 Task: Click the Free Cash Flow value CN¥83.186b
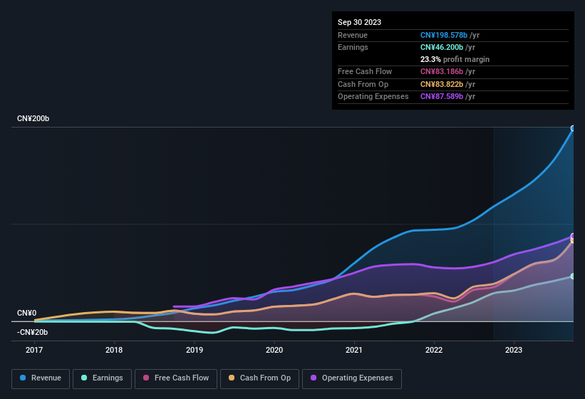point(442,71)
